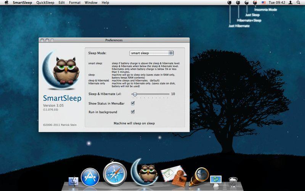
Task: Open the SmartSleep application menu
Action: pyautogui.click(x=22, y=3)
